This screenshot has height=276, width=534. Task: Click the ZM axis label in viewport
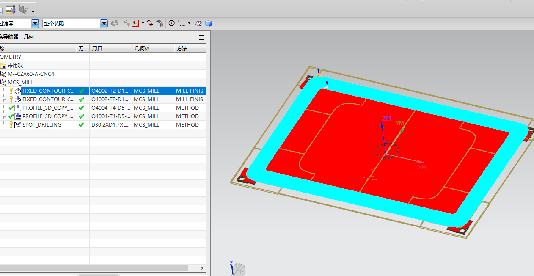[x=386, y=118]
